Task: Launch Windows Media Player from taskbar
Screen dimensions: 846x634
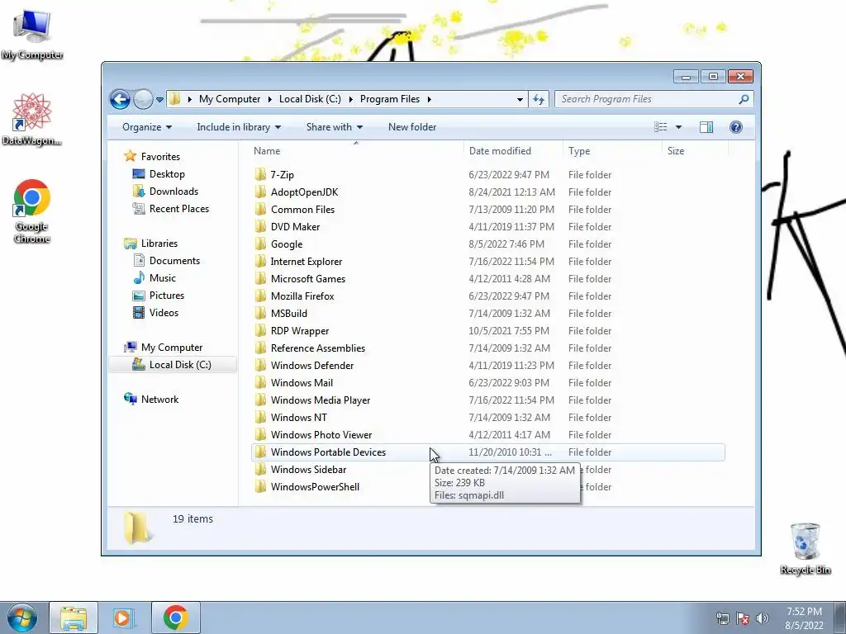Action: (124, 617)
